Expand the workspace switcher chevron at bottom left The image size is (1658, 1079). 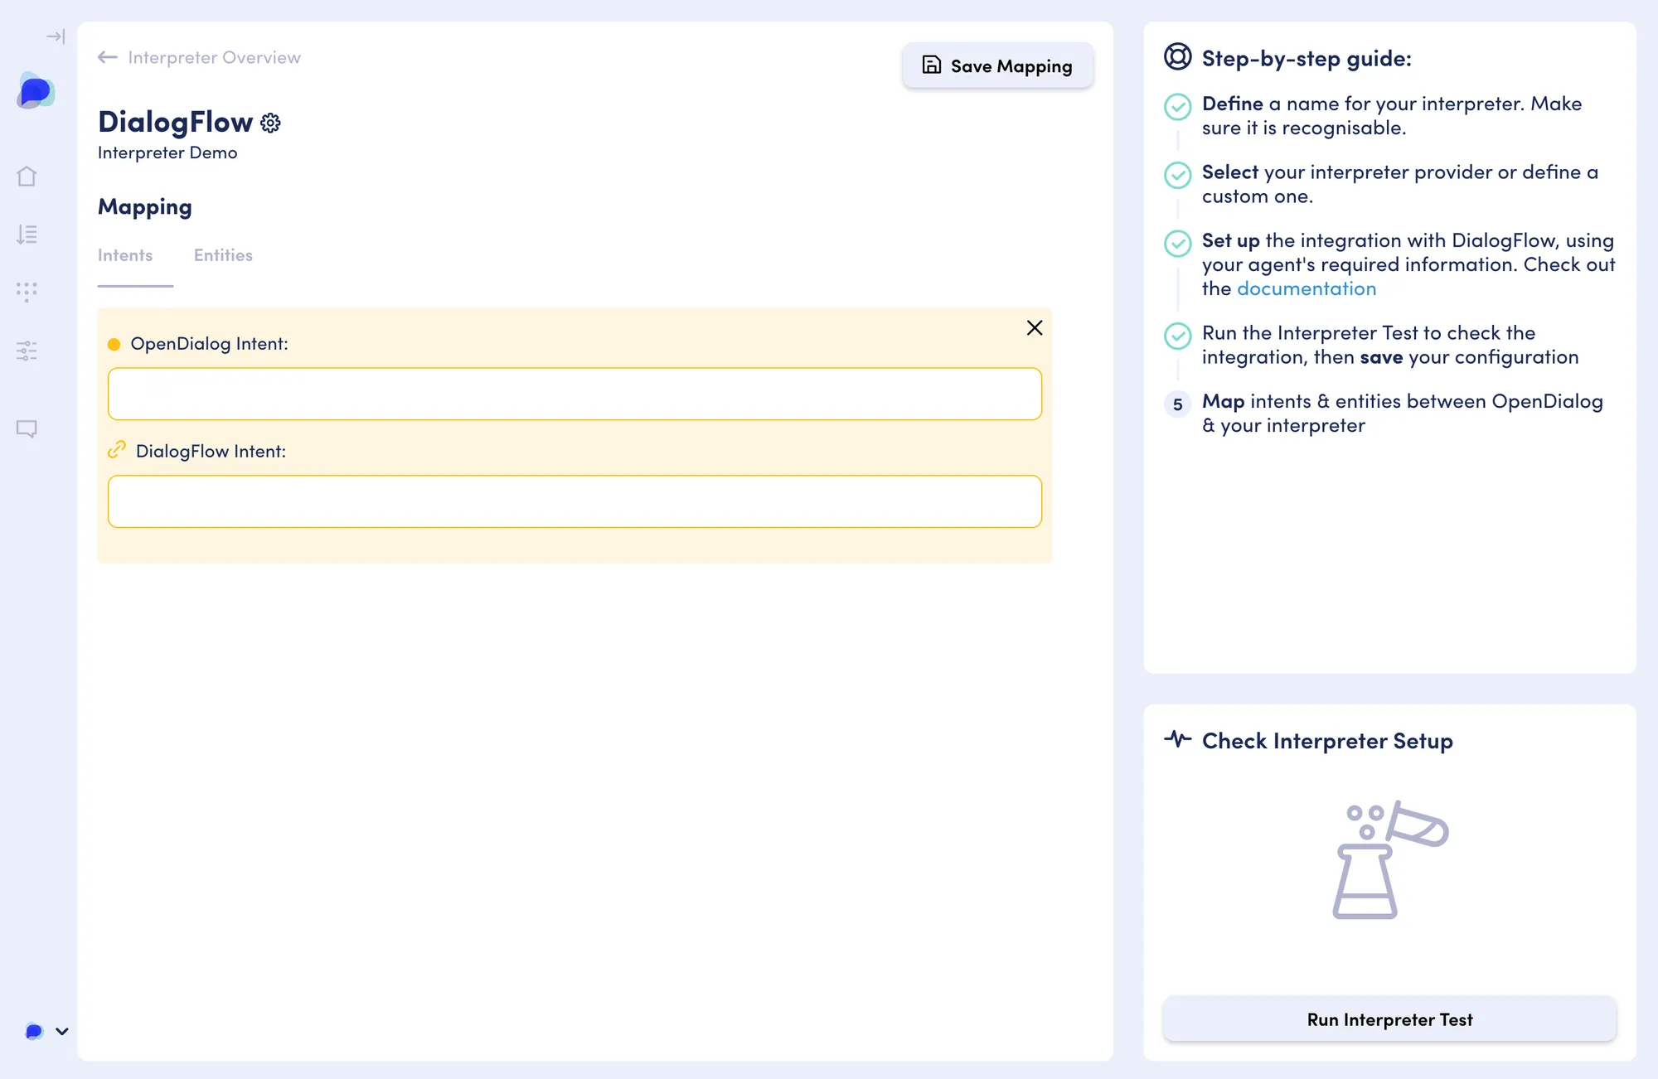click(62, 1032)
